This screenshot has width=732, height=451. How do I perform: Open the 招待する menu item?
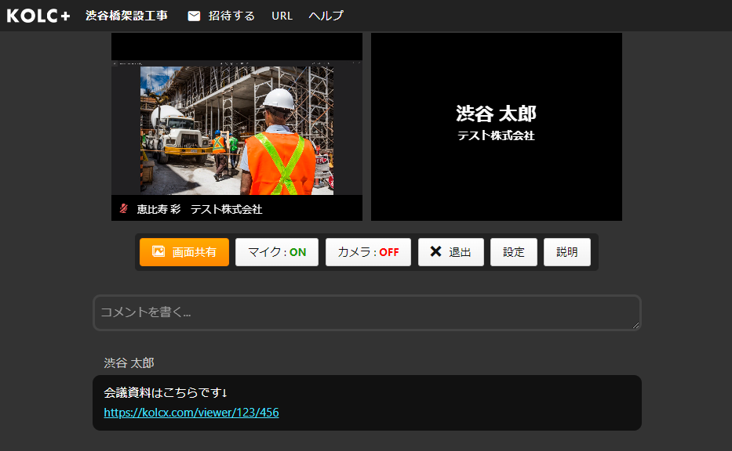[231, 16]
